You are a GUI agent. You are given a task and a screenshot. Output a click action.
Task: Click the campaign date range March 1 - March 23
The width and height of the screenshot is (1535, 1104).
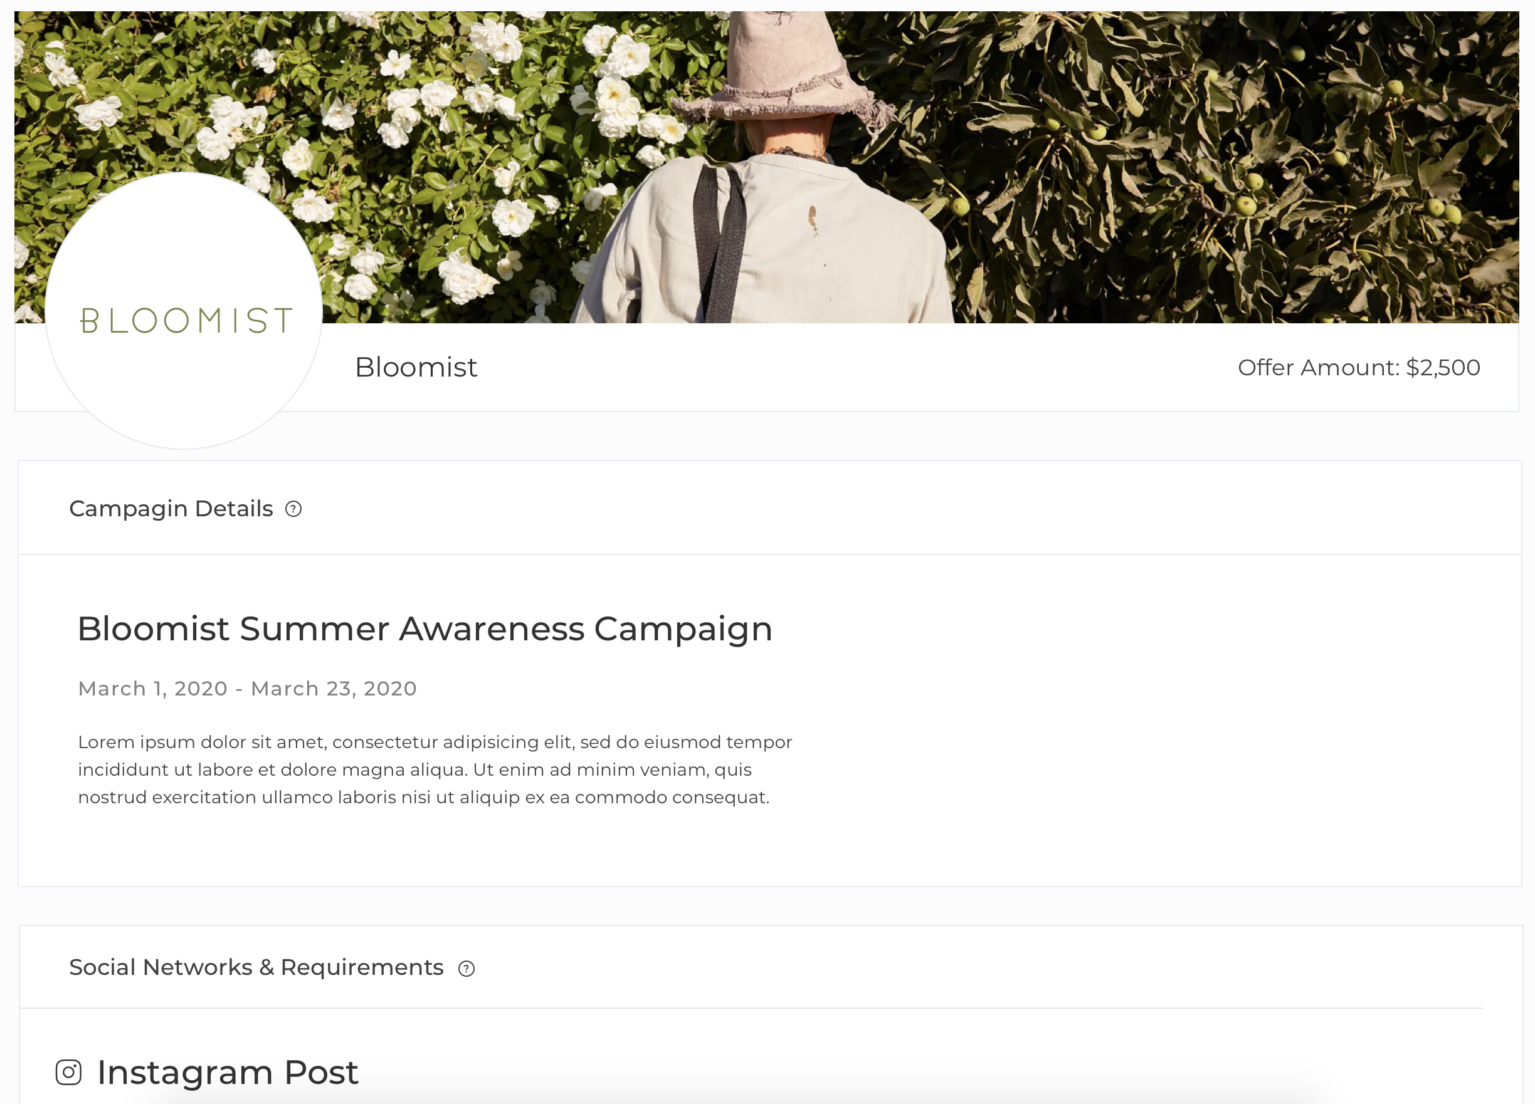248,689
